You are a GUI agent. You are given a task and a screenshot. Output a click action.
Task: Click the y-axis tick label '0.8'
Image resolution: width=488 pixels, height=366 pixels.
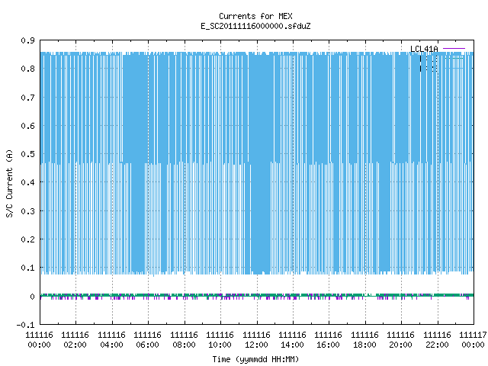click(27, 69)
